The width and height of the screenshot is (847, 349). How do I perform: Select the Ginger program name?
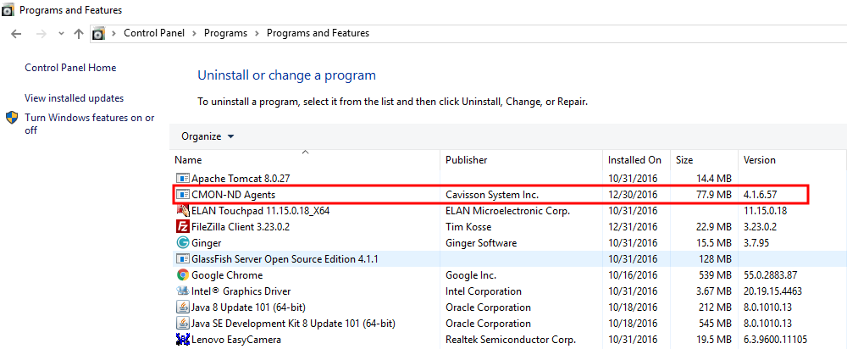(207, 243)
